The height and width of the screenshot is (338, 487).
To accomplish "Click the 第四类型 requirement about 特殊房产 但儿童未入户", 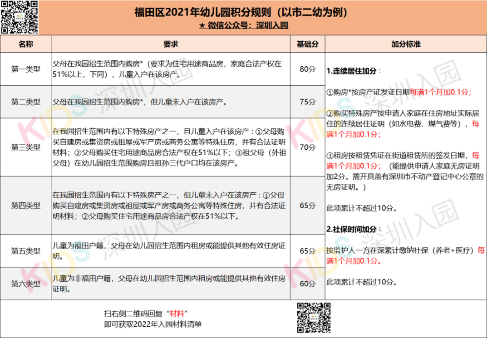I will tap(169, 206).
